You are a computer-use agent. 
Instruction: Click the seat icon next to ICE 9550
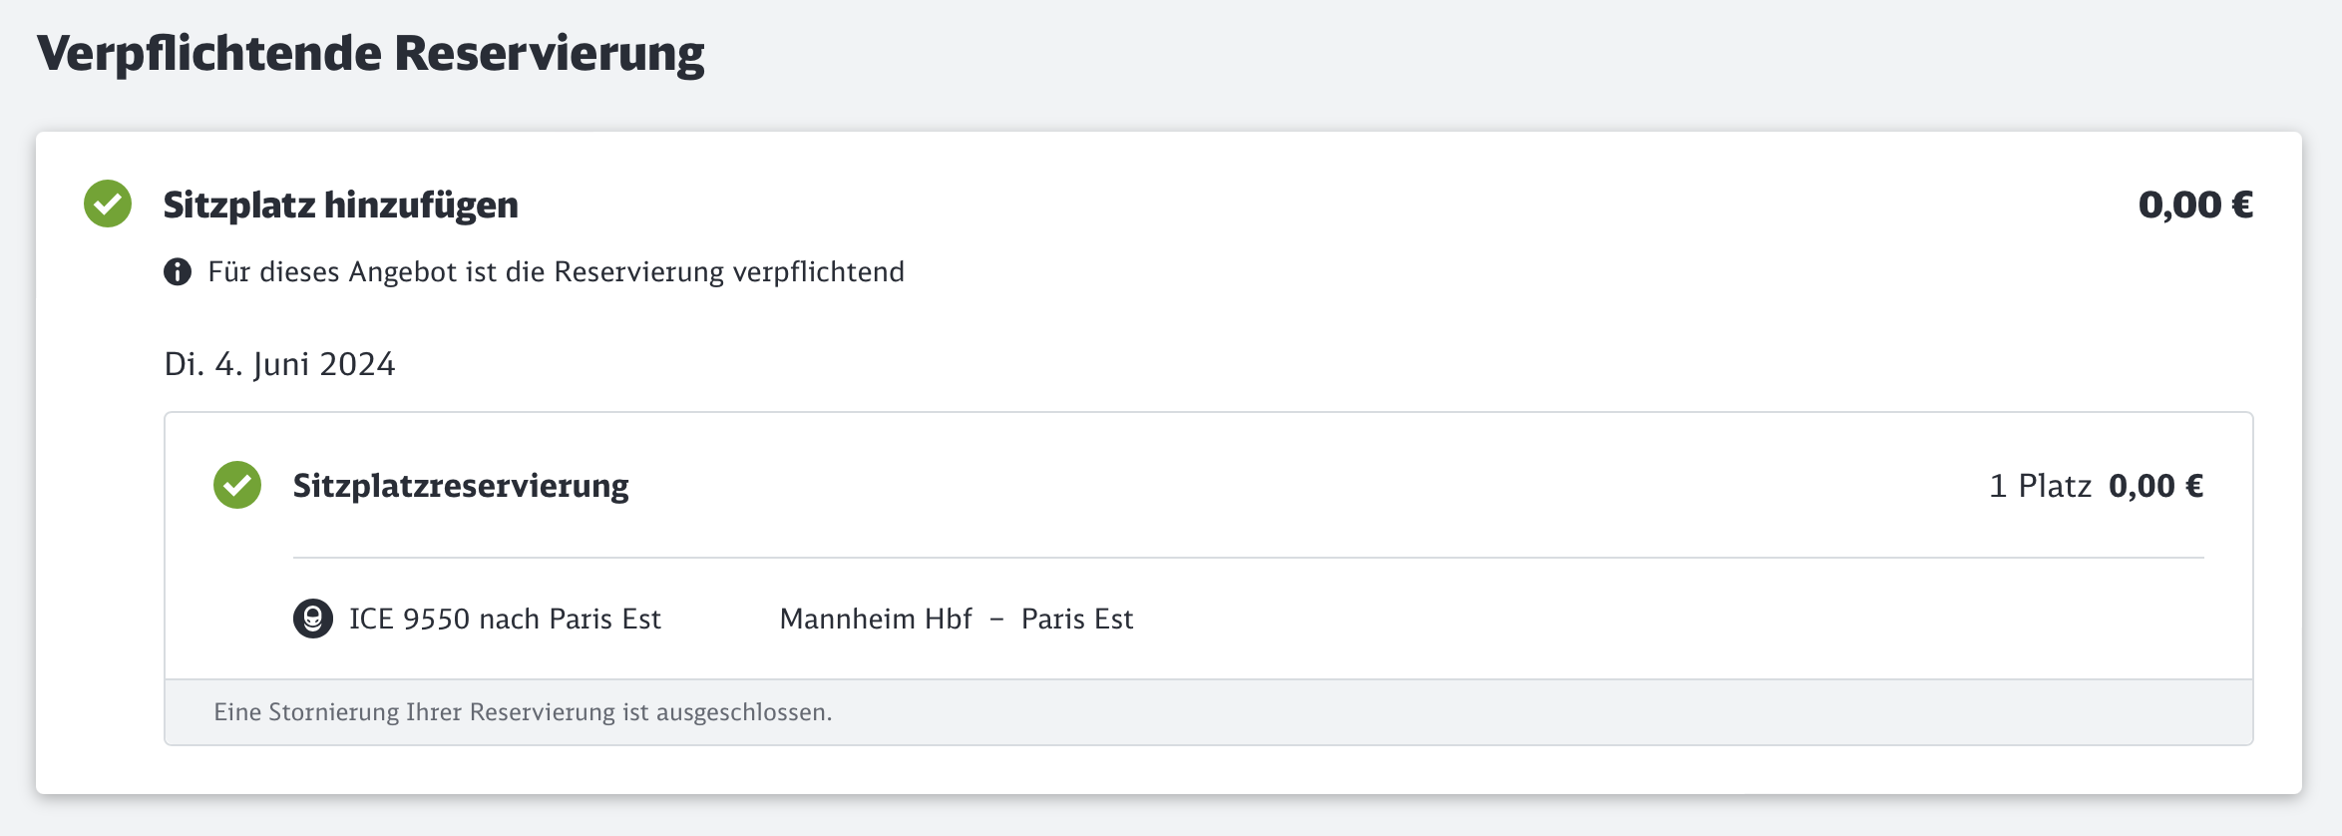pyautogui.click(x=313, y=619)
